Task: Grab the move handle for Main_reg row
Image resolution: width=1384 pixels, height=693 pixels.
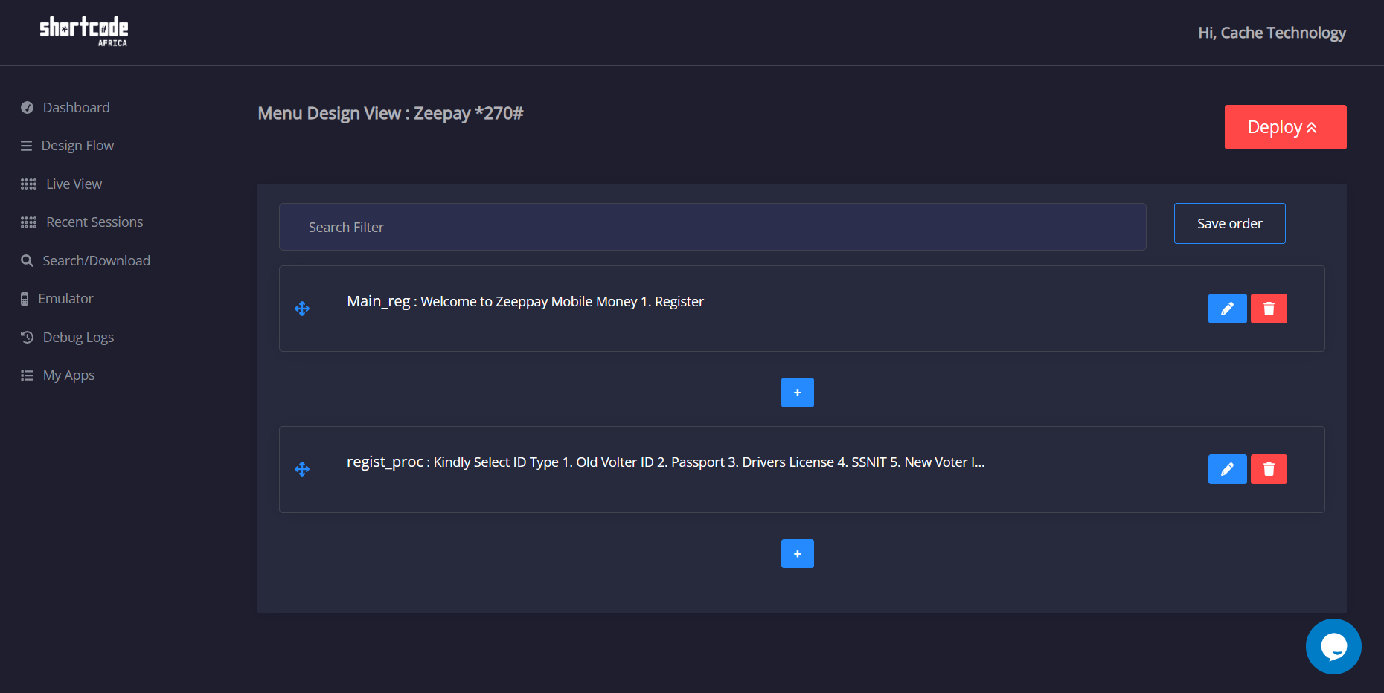Action: coord(302,309)
